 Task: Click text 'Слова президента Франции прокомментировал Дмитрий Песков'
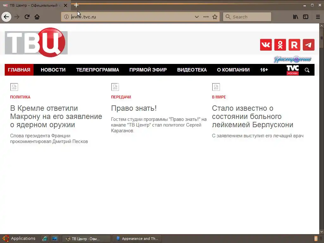(49, 139)
